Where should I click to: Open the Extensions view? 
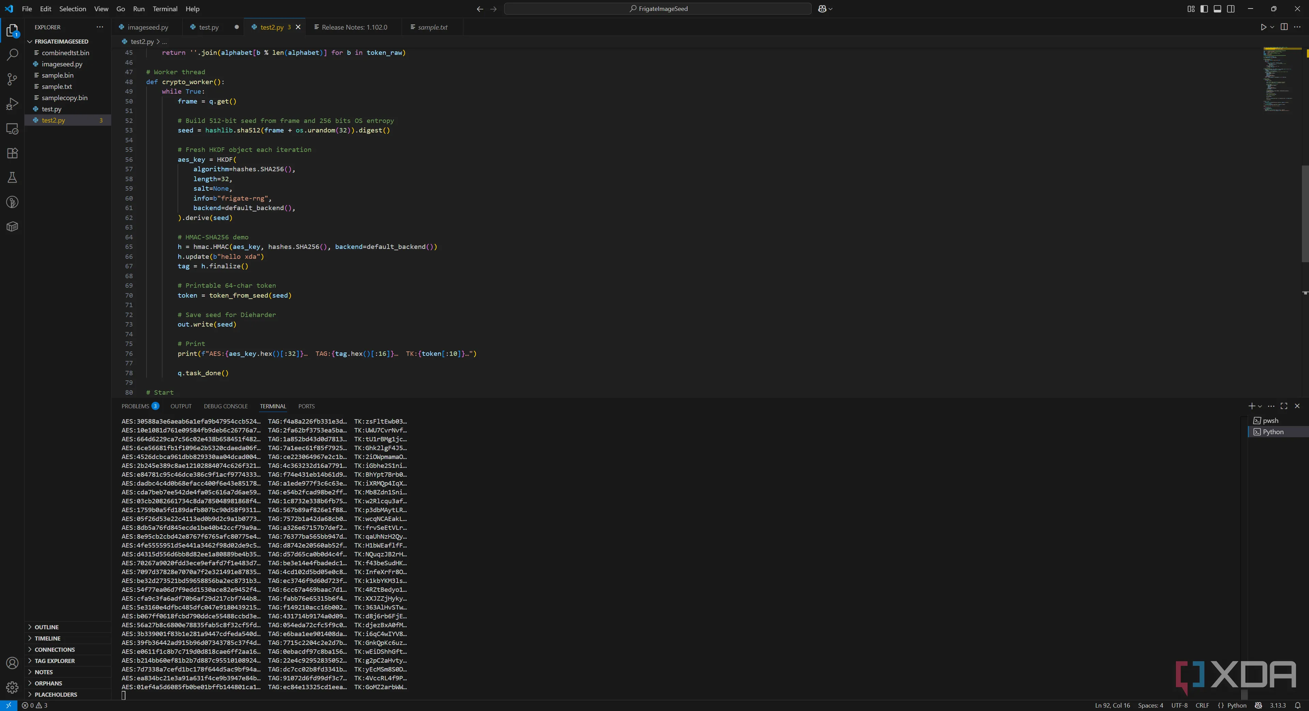coord(12,153)
